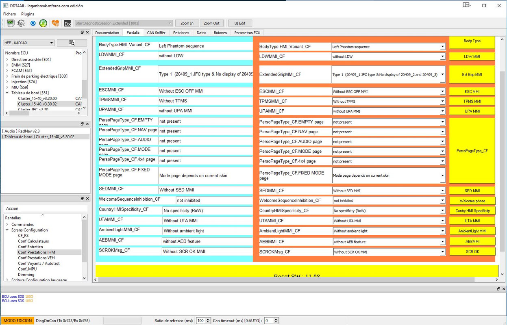Viewport: 507px width, 325px height.
Task: Open the StartDiagnosticSession.Extended session dropdown
Action: pyautogui.click(x=124, y=23)
